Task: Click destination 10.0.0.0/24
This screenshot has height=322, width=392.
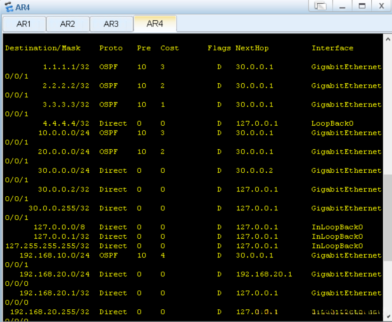Action: [64, 133]
